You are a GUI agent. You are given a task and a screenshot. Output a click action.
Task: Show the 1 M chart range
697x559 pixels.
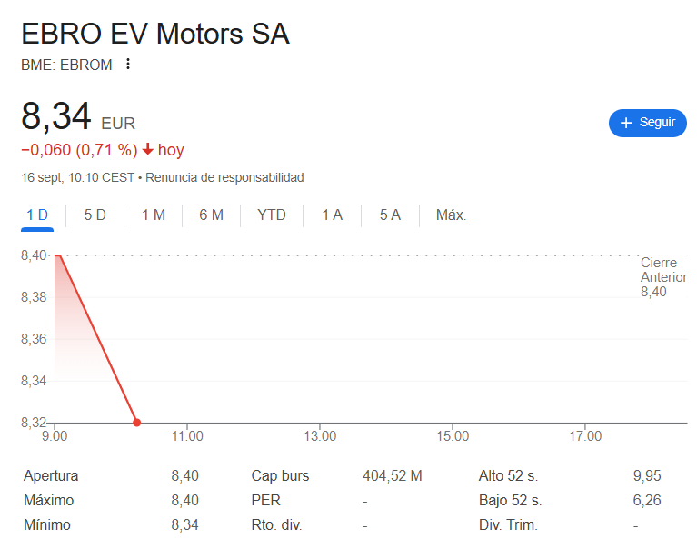point(153,215)
